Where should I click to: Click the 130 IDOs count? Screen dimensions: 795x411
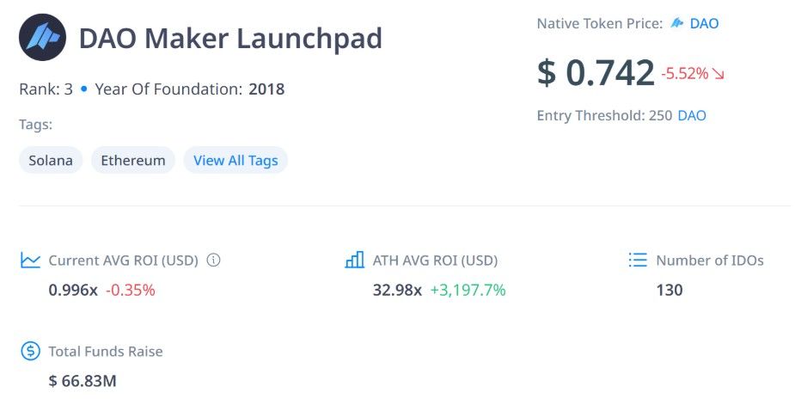[x=670, y=290]
